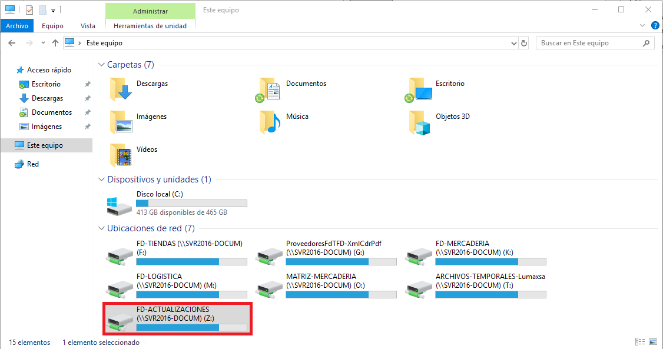Click the 15 elementos status text

29,343
